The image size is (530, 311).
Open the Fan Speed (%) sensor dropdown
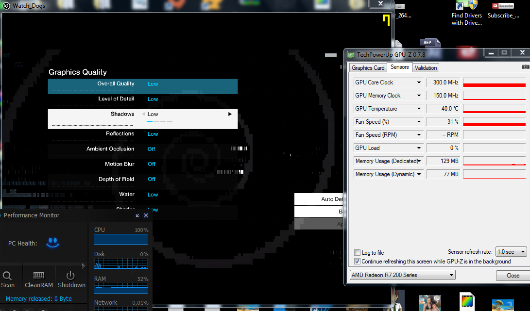419,122
